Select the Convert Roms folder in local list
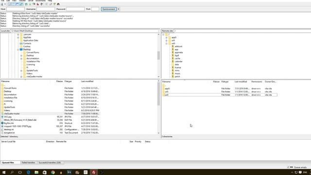The image size is (311, 175). (x=10, y=88)
